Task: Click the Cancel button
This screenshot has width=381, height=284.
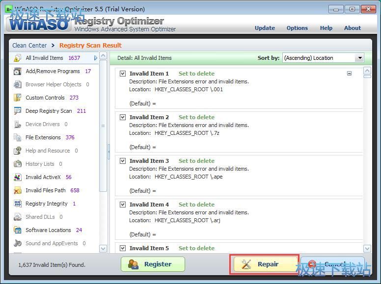Action: (x=333, y=264)
